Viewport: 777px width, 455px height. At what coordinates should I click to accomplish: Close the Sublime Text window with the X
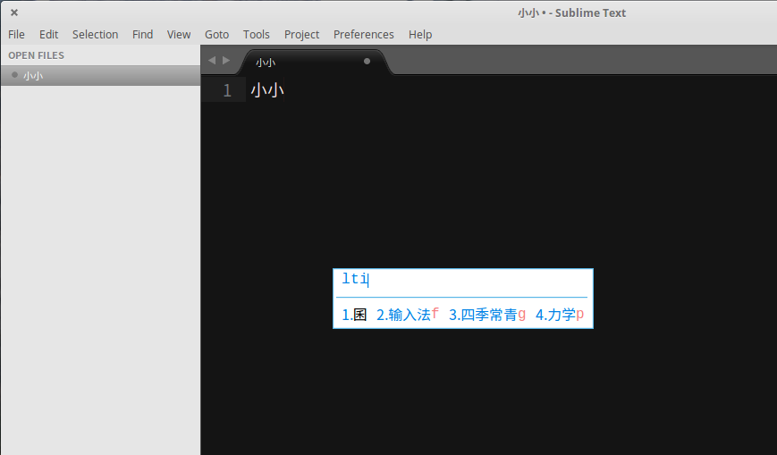pos(14,13)
